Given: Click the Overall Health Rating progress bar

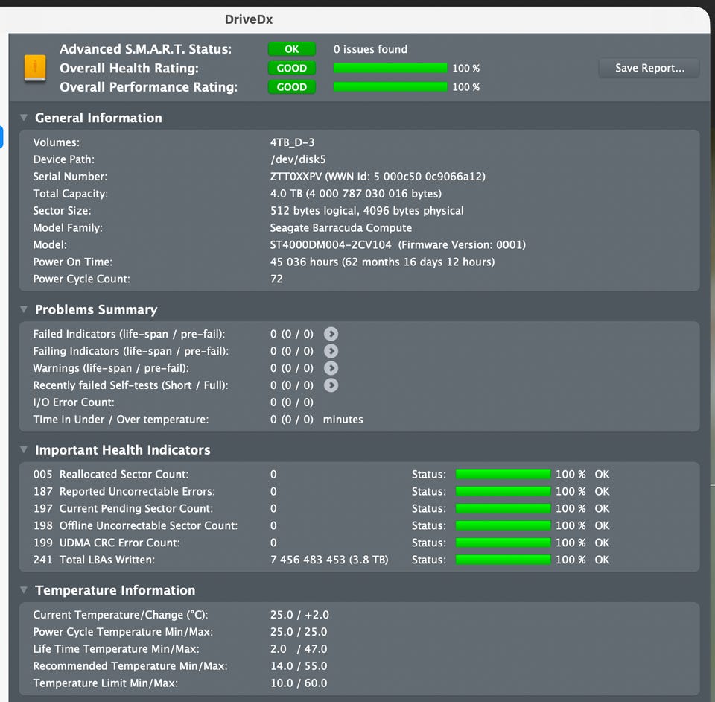Looking at the screenshot, I should tap(390, 68).
